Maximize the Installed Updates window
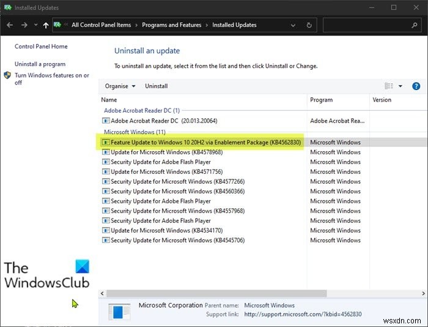 tap(394, 8)
